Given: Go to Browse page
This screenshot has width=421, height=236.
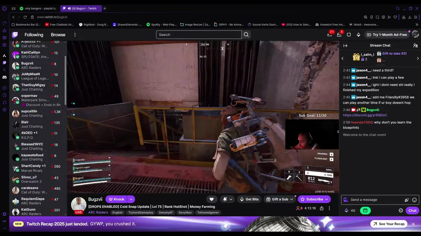Looking at the screenshot, I should coord(58,35).
